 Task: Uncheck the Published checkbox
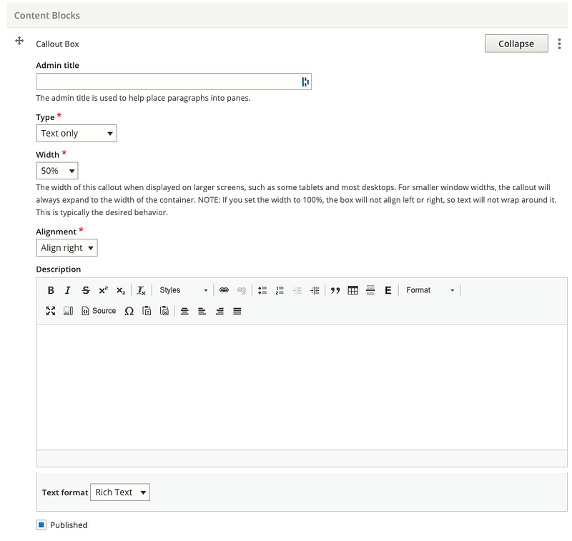click(41, 525)
